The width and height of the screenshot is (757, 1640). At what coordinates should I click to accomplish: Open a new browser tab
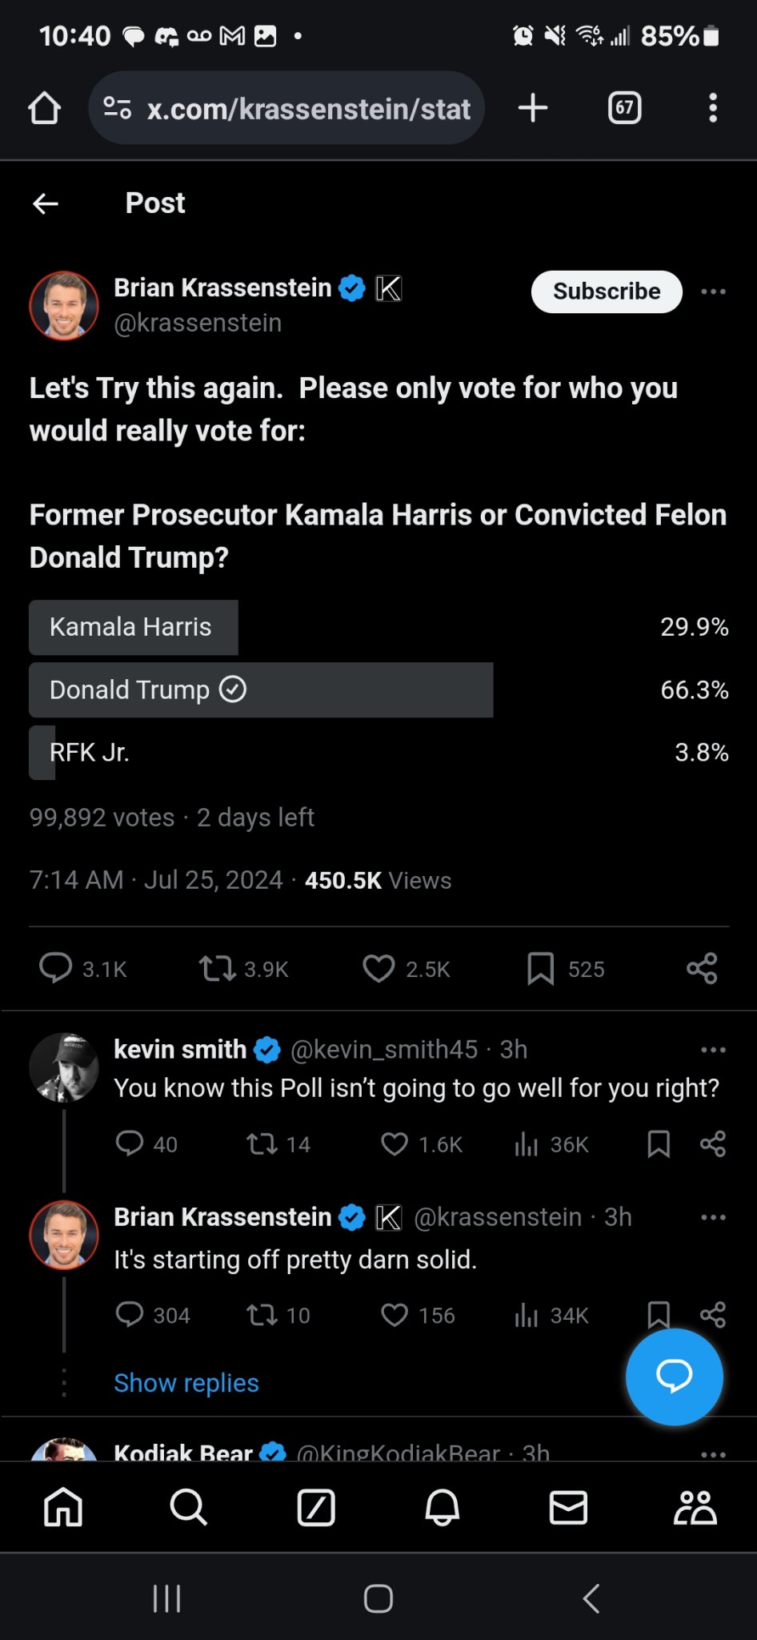coord(533,108)
